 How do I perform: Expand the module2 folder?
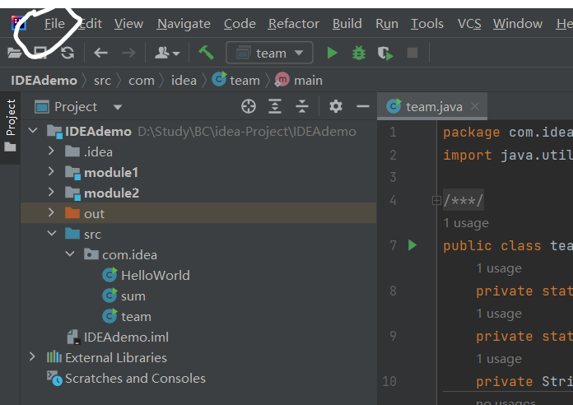tap(51, 192)
